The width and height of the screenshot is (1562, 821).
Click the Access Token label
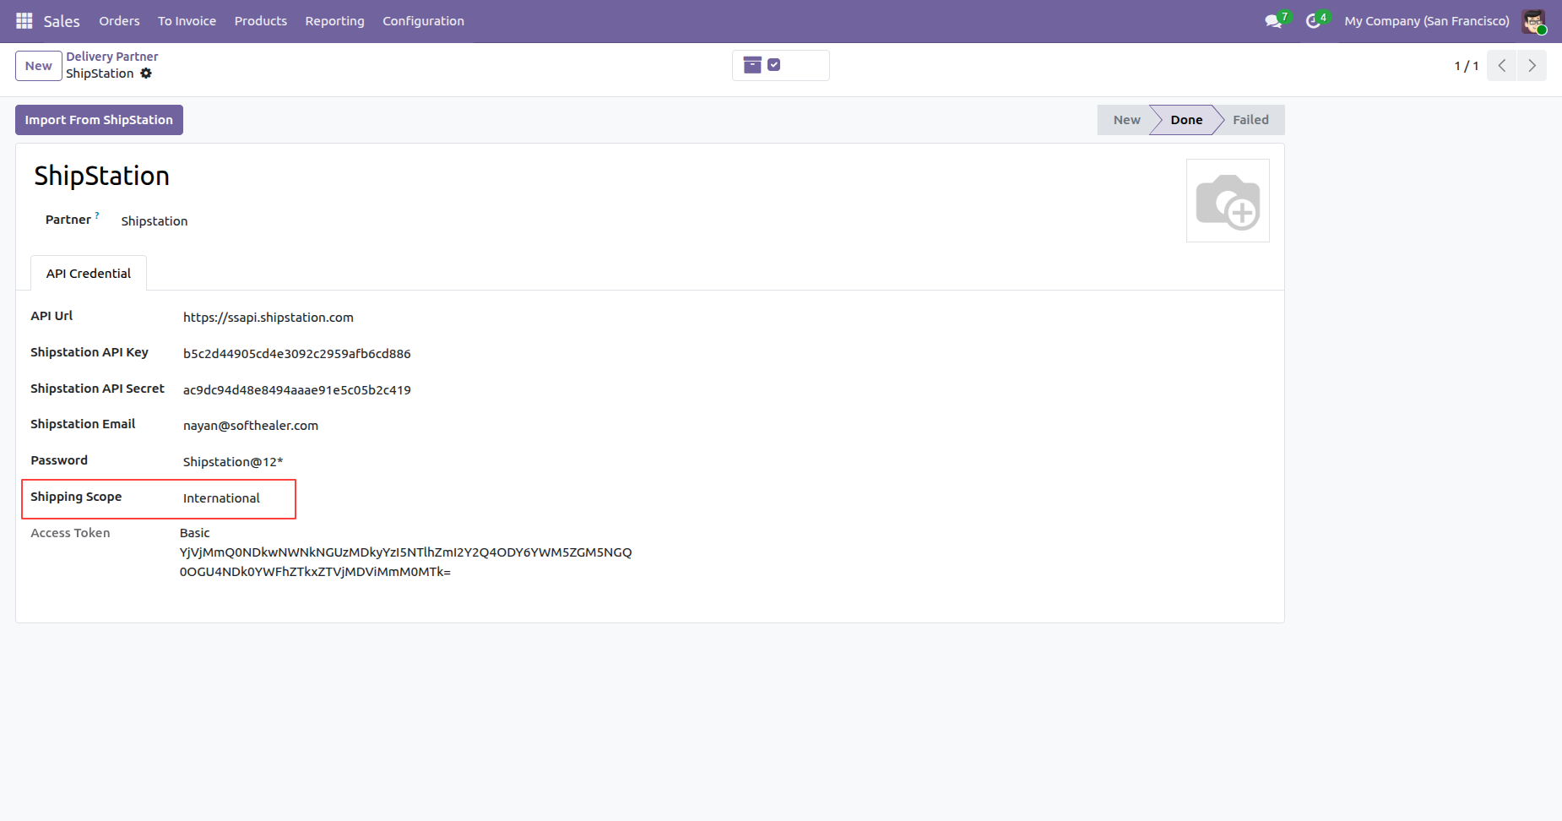70,533
